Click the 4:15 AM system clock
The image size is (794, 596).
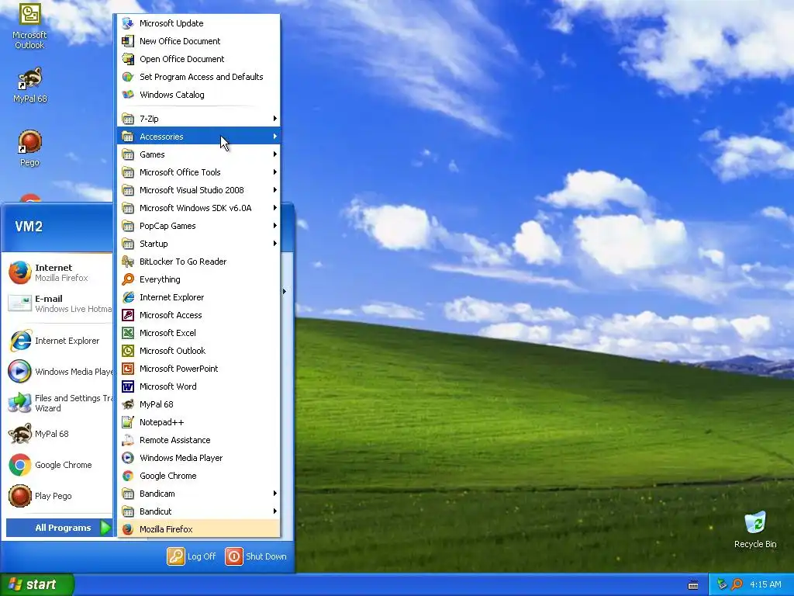tap(765, 584)
